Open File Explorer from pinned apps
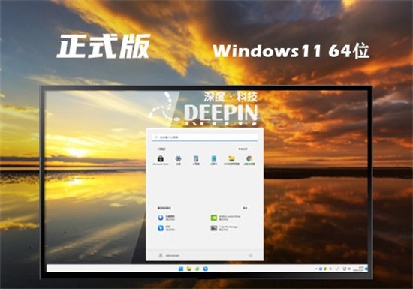The height and width of the screenshot is (289, 413). pos(231,160)
